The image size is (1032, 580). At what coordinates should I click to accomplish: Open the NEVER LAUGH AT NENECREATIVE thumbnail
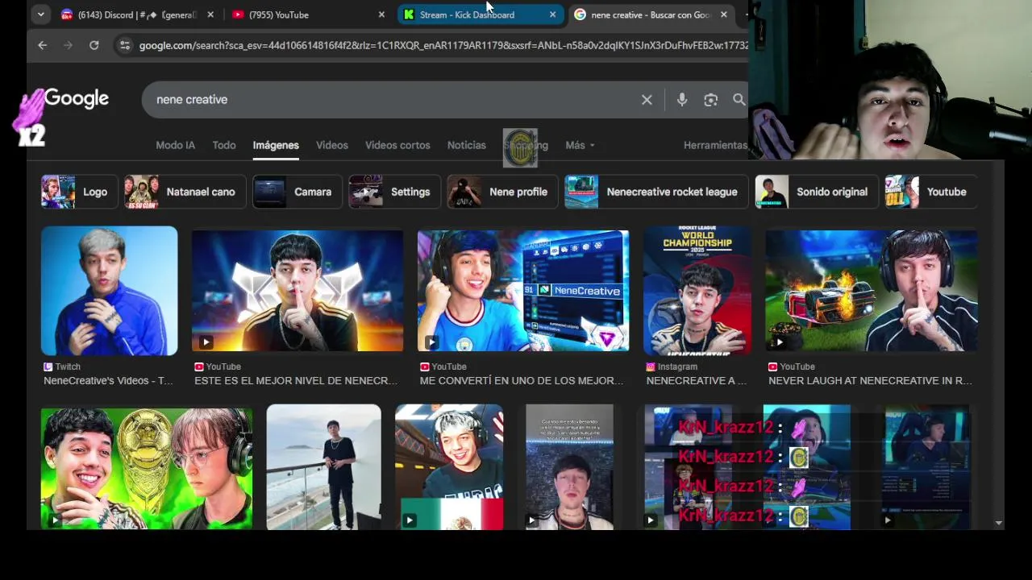click(x=872, y=291)
